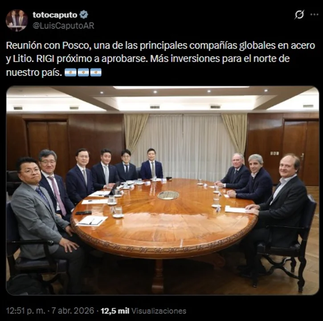
Task: Click the curtains in the meeting photo
Action: (185, 142)
